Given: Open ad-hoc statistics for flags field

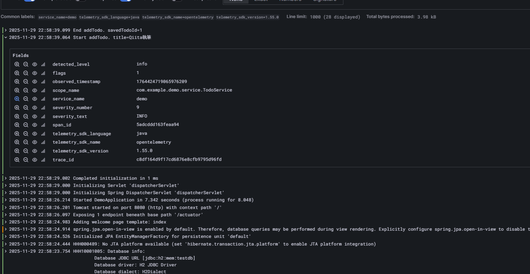Looking at the screenshot, I should point(43,73).
